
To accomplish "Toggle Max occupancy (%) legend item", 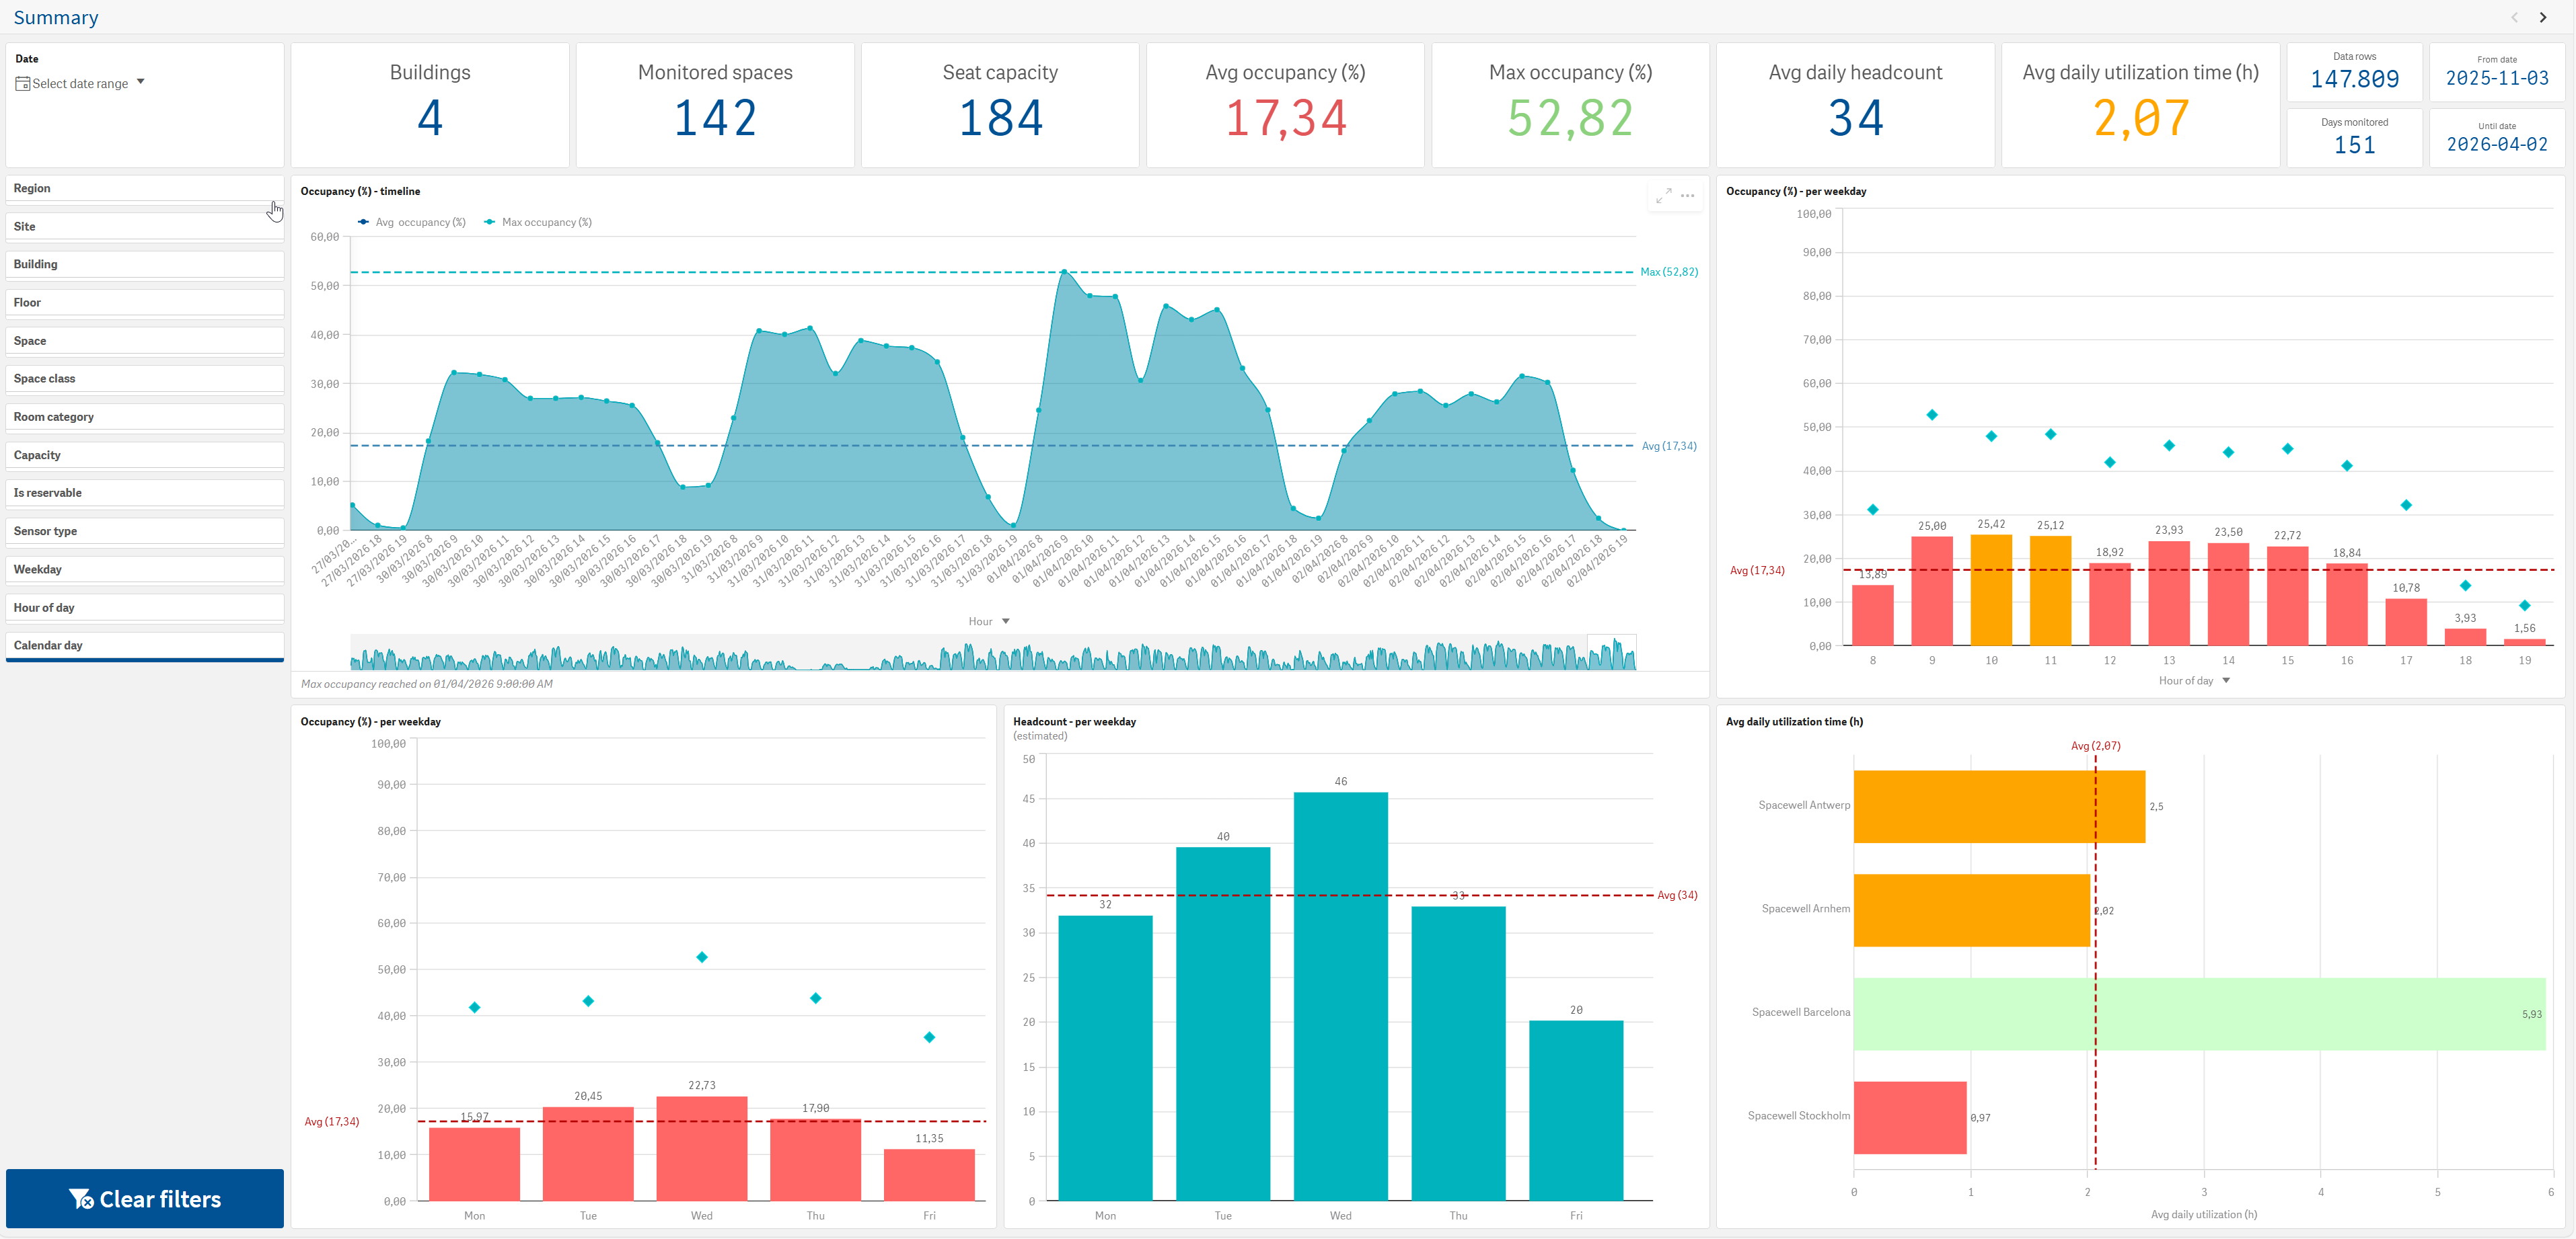I will coord(538,223).
